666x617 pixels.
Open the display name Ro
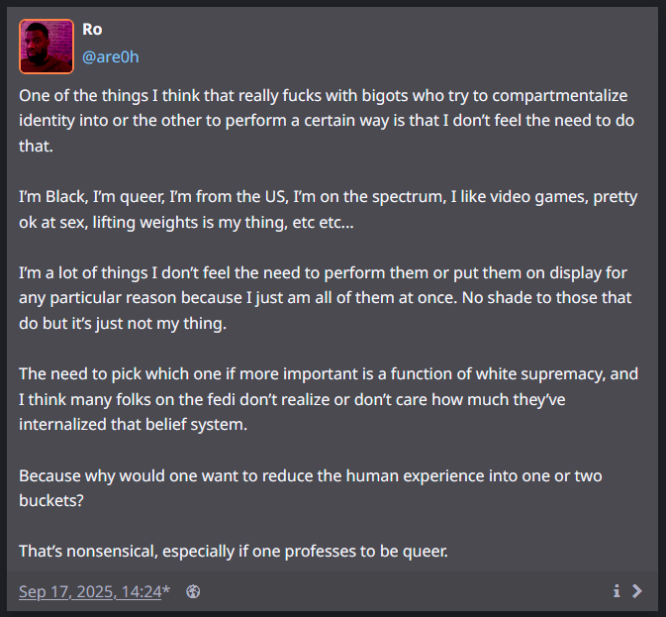click(92, 30)
